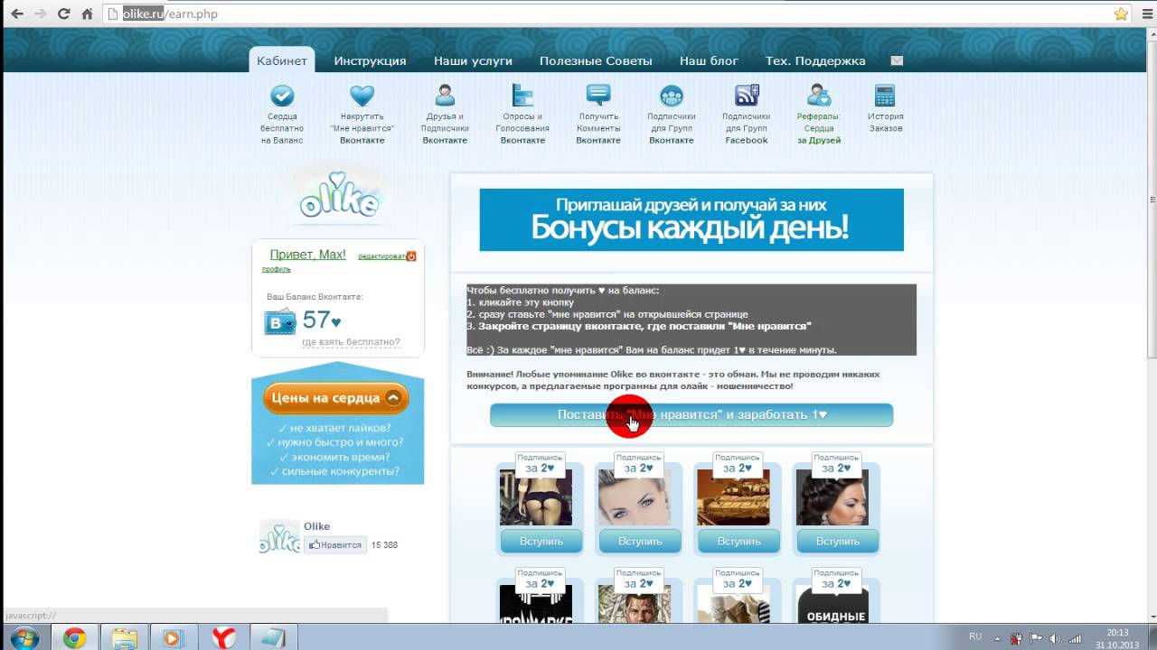Open the Тех. Поддержка menu item

click(x=815, y=60)
